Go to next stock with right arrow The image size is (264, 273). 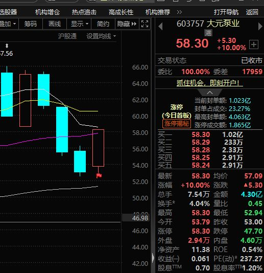pos(260,27)
